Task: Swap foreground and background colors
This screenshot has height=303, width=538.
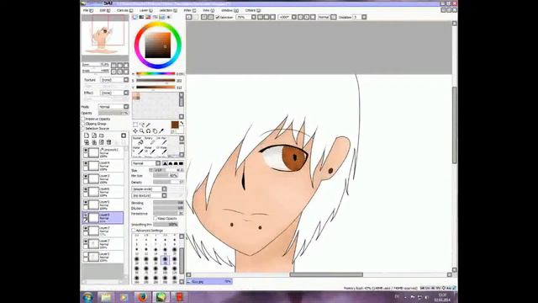Action: click(182, 124)
